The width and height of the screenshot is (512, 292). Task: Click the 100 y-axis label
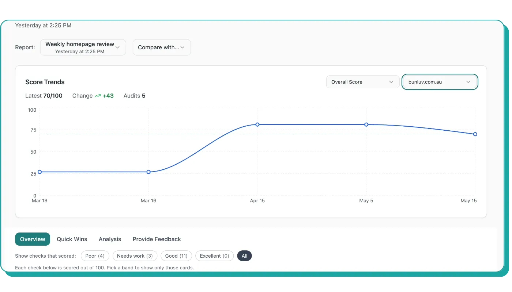click(32, 110)
